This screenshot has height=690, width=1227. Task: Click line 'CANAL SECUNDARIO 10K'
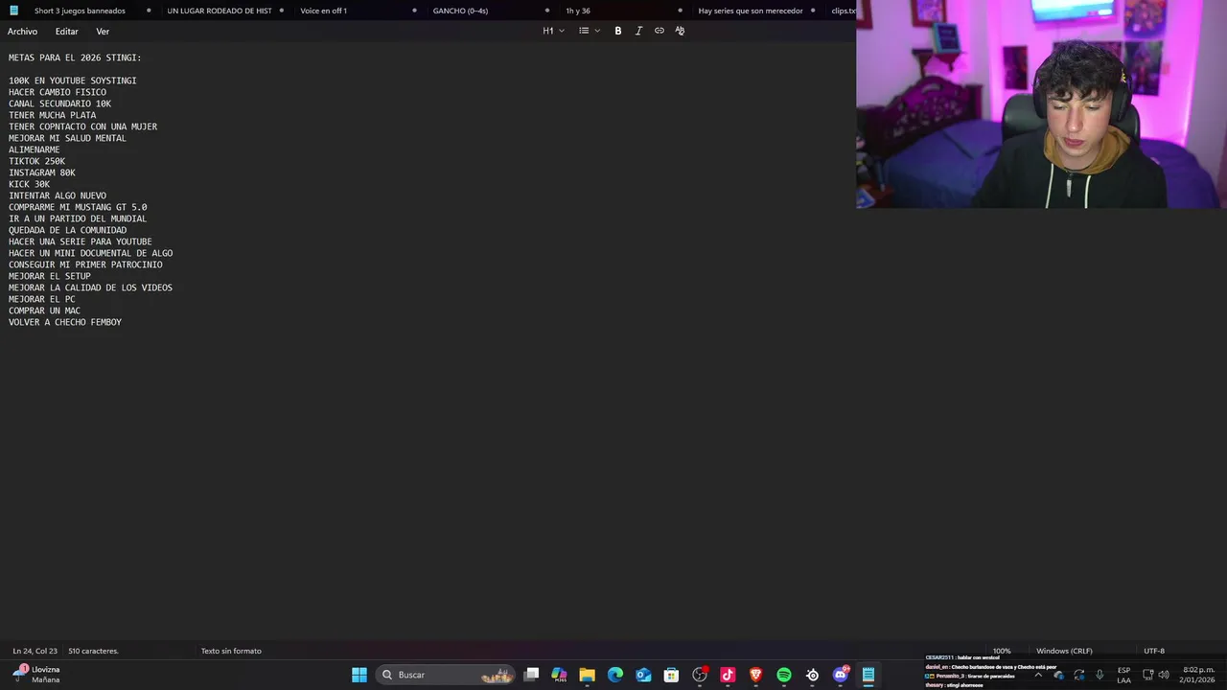pos(60,103)
